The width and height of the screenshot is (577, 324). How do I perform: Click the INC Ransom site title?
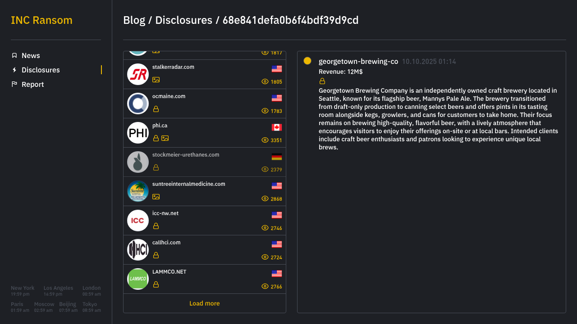(x=41, y=20)
